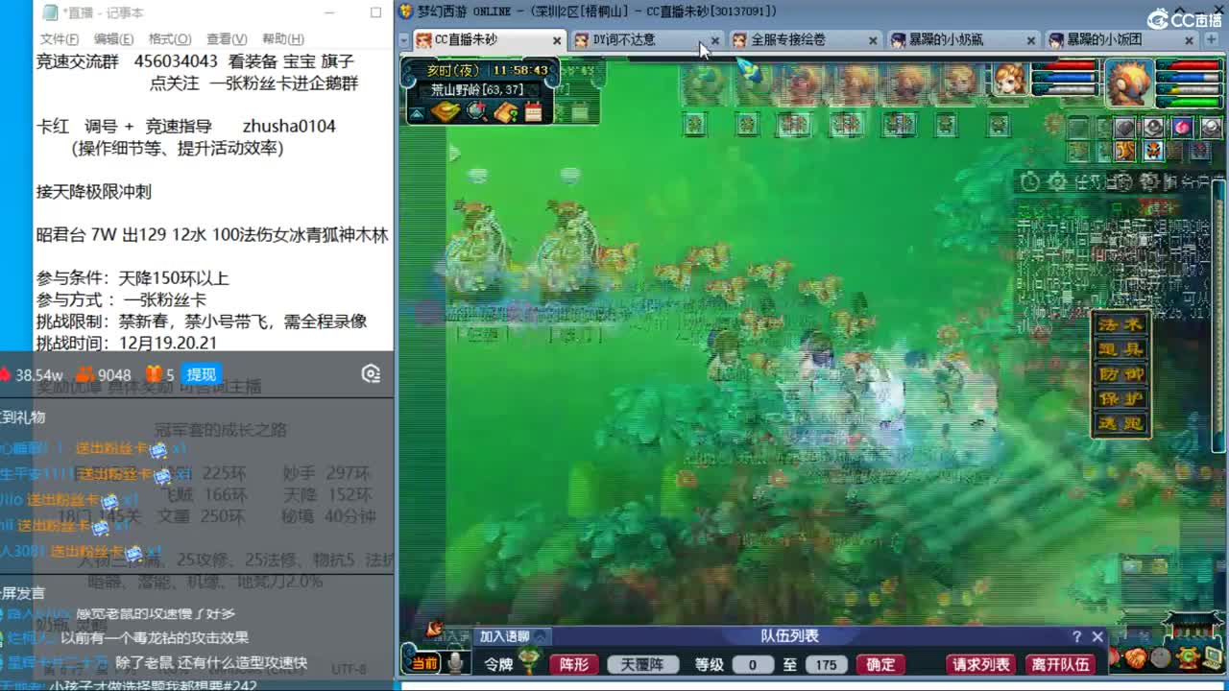Click the green C icon in bottom bar

tap(1189, 658)
